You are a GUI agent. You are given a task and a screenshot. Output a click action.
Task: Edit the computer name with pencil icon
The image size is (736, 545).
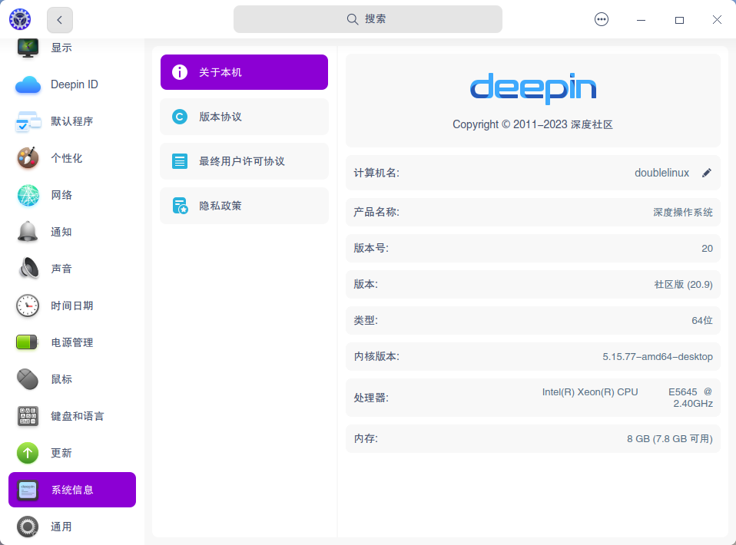coord(707,173)
